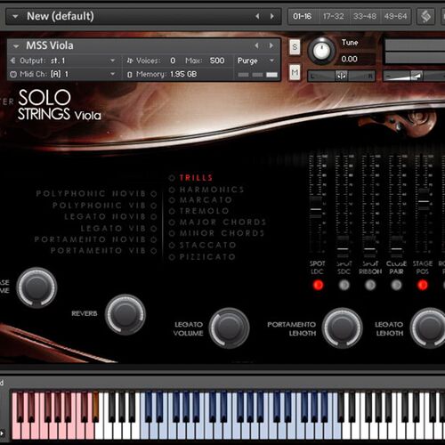Select the Polyphonic Vib articulation
This screenshot has width=445, height=445.
click(x=104, y=206)
